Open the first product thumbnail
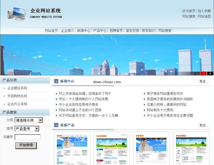 pos(72,148)
